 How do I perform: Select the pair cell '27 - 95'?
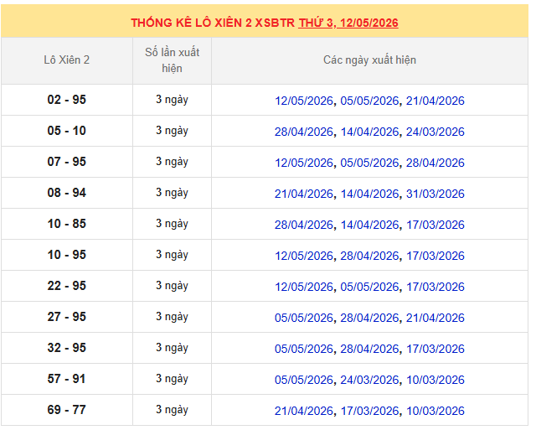pos(67,317)
